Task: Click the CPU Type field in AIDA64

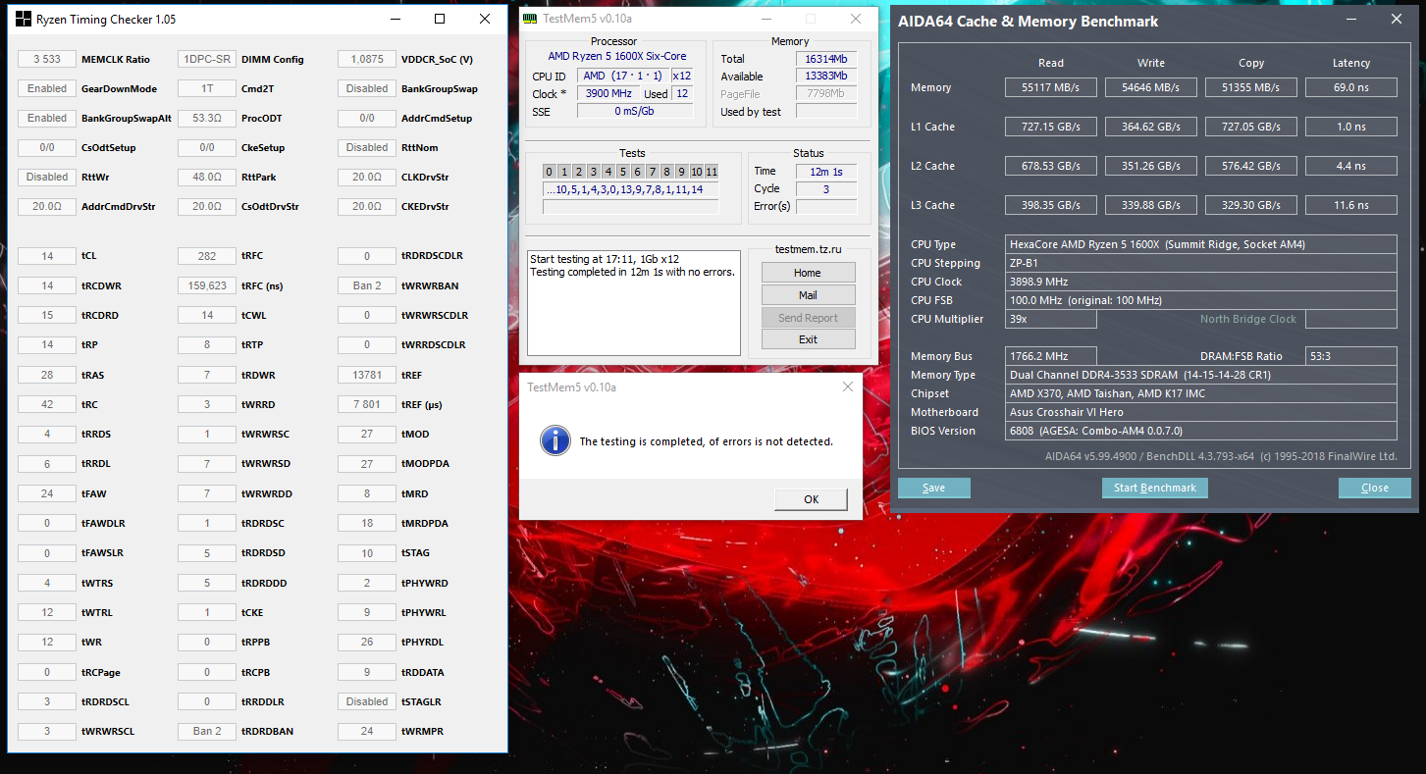Action: click(x=1201, y=244)
